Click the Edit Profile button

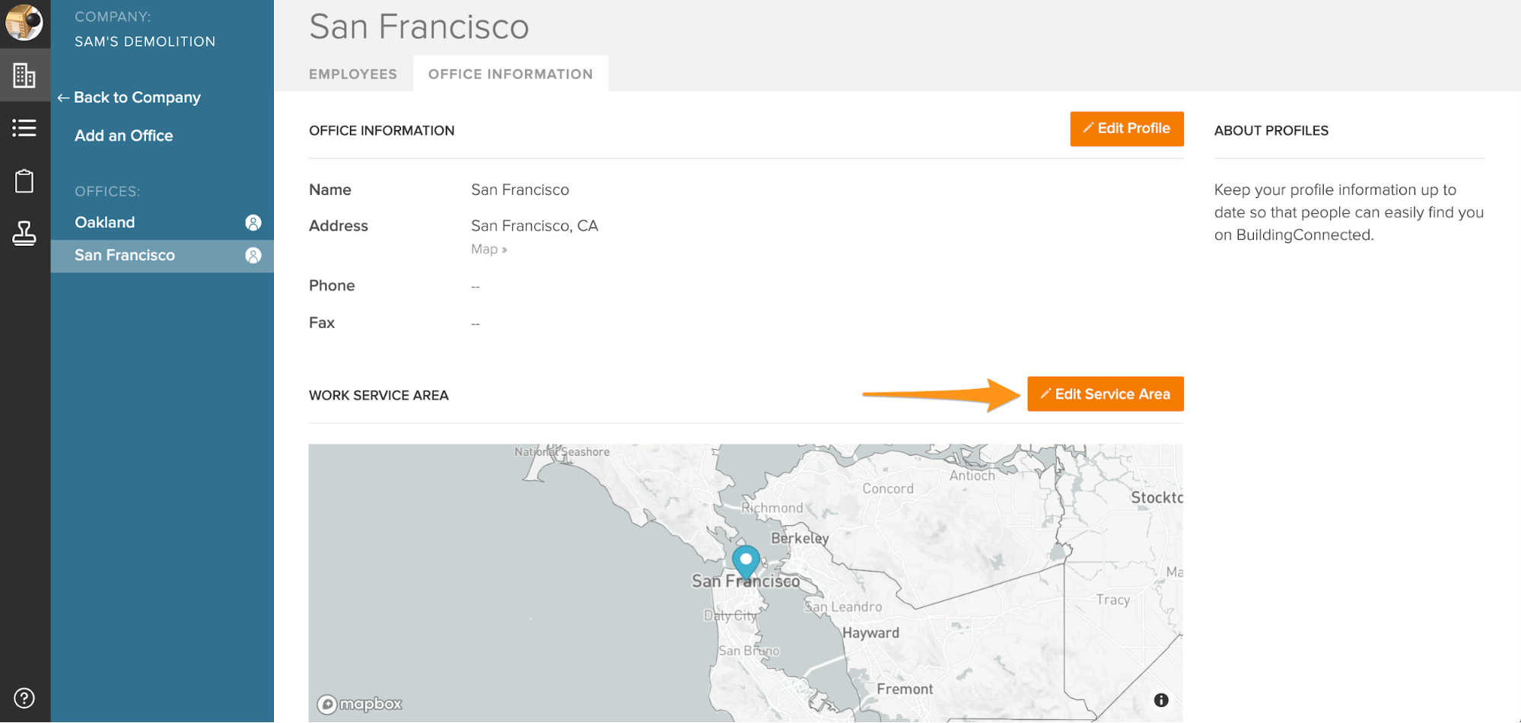point(1126,129)
